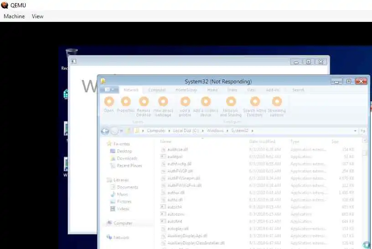The height and width of the screenshot is (249, 372).
Task: Expand the arrow after Local Disk (C:)
Action: (x=203, y=131)
